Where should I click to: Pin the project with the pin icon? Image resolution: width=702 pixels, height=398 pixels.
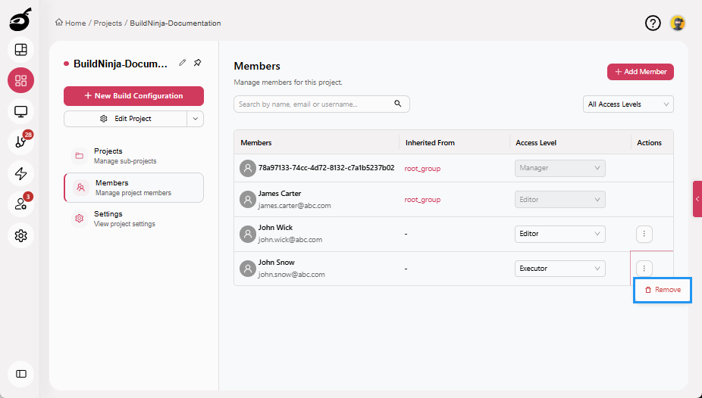click(197, 63)
